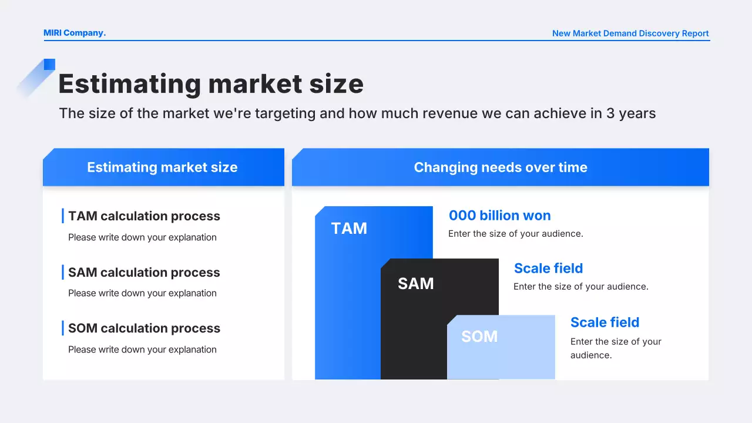Select the light blue SOM block shape
752x423 pixels.
(x=501, y=352)
